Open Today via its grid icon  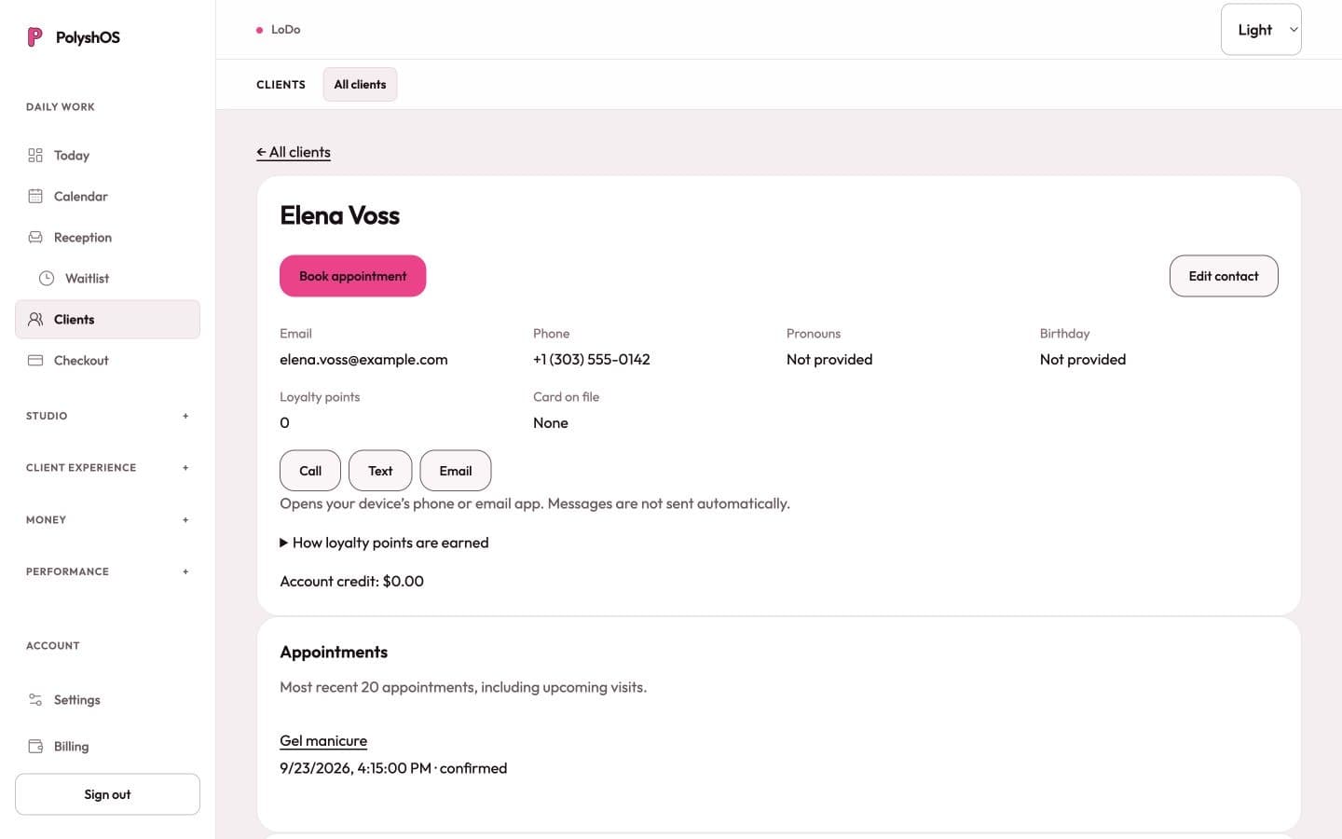(x=35, y=156)
